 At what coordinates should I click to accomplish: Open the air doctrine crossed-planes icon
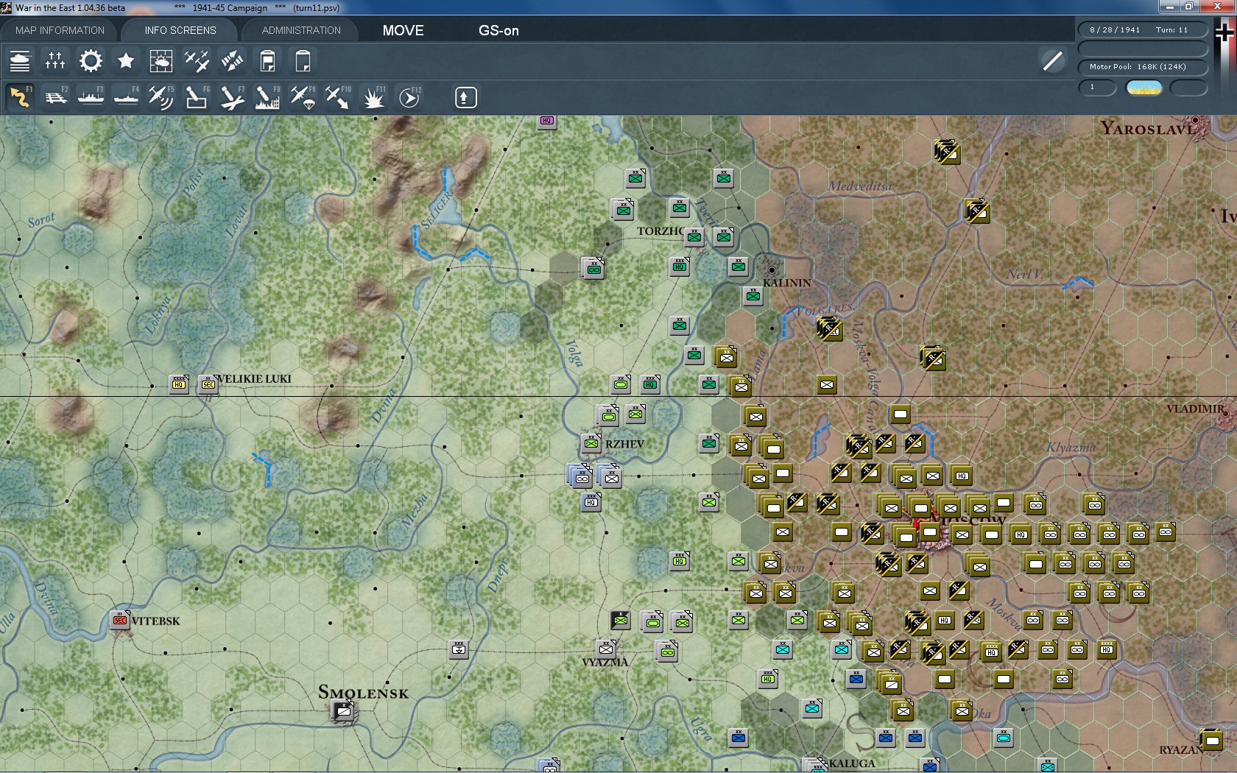coord(197,61)
